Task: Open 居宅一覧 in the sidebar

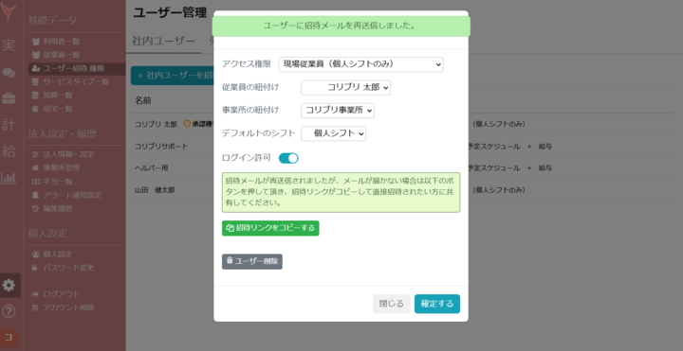Action: click(52, 109)
